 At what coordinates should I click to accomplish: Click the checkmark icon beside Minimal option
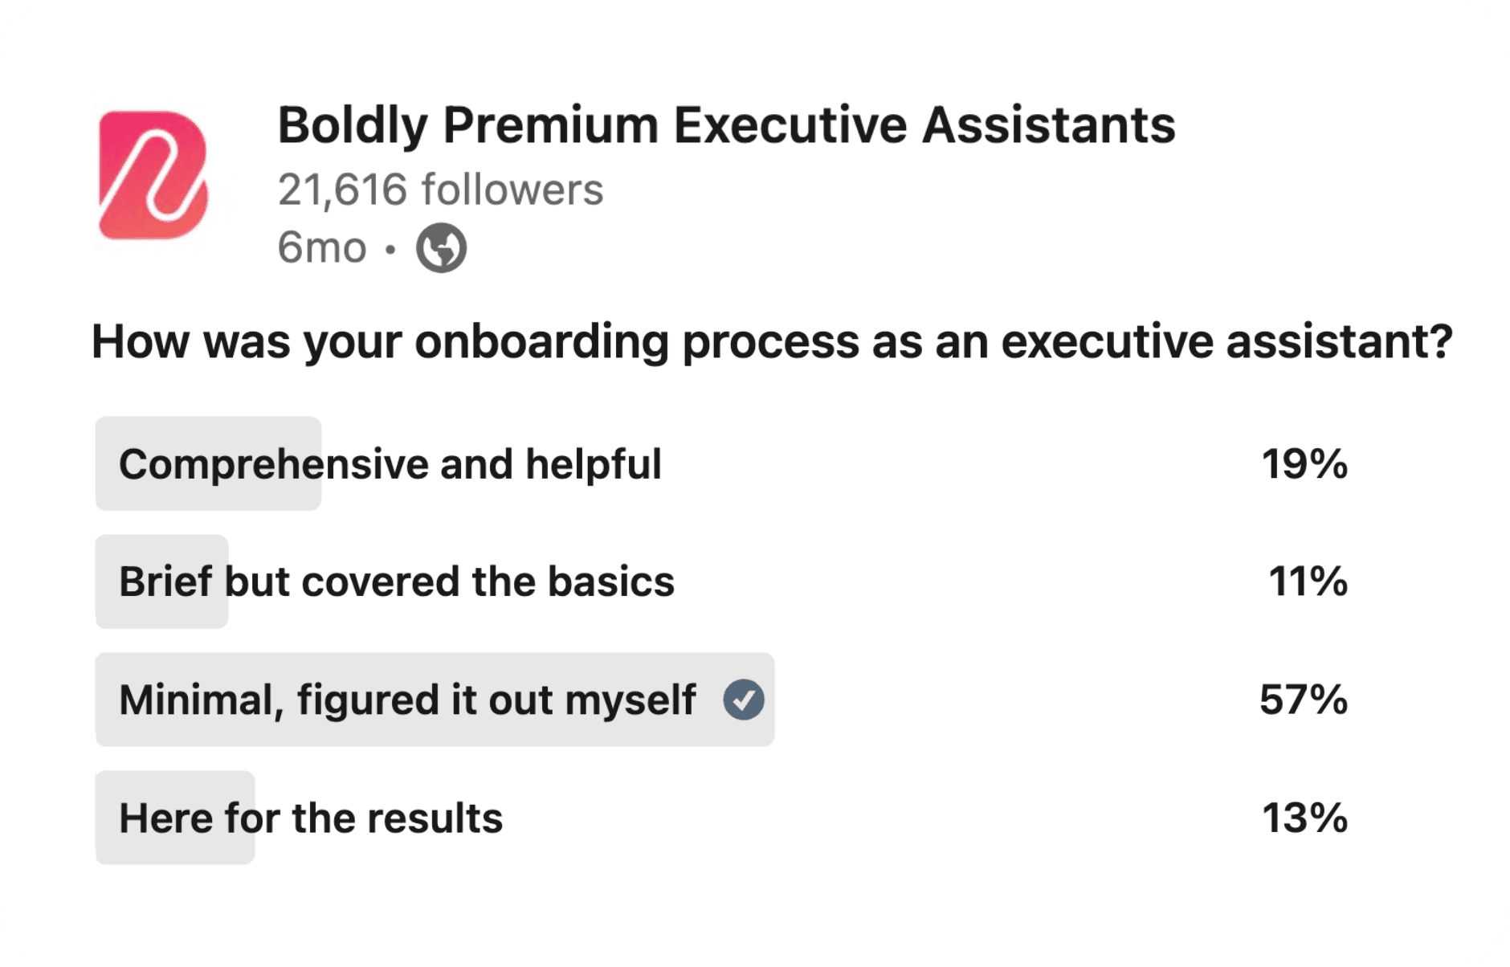(x=743, y=700)
